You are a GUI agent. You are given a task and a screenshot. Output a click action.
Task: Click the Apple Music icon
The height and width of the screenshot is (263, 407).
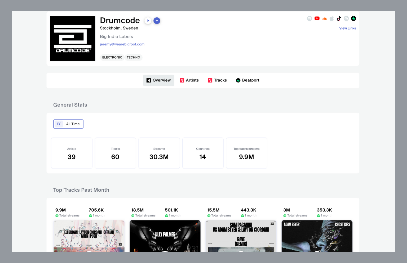coord(331,18)
